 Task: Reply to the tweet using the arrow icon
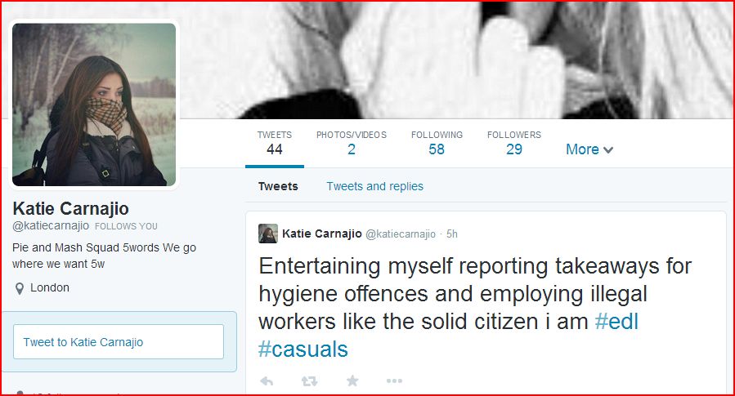pyautogui.click(x=267, y=380)
